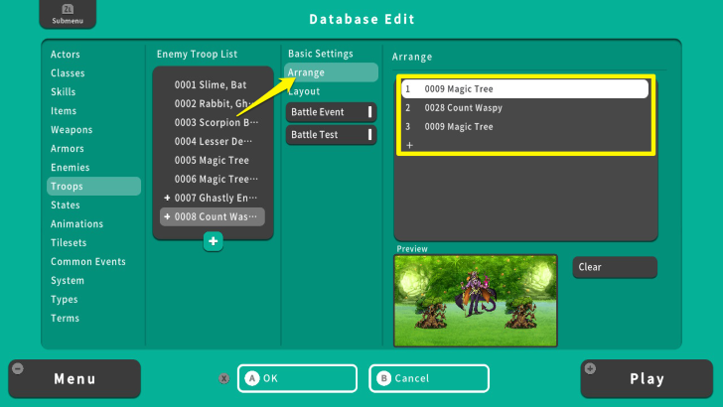The width and height of the screenshot is (723, 407).
Task: Expand the 0007 Ghastly En troop plus marker
Action: 167,198
